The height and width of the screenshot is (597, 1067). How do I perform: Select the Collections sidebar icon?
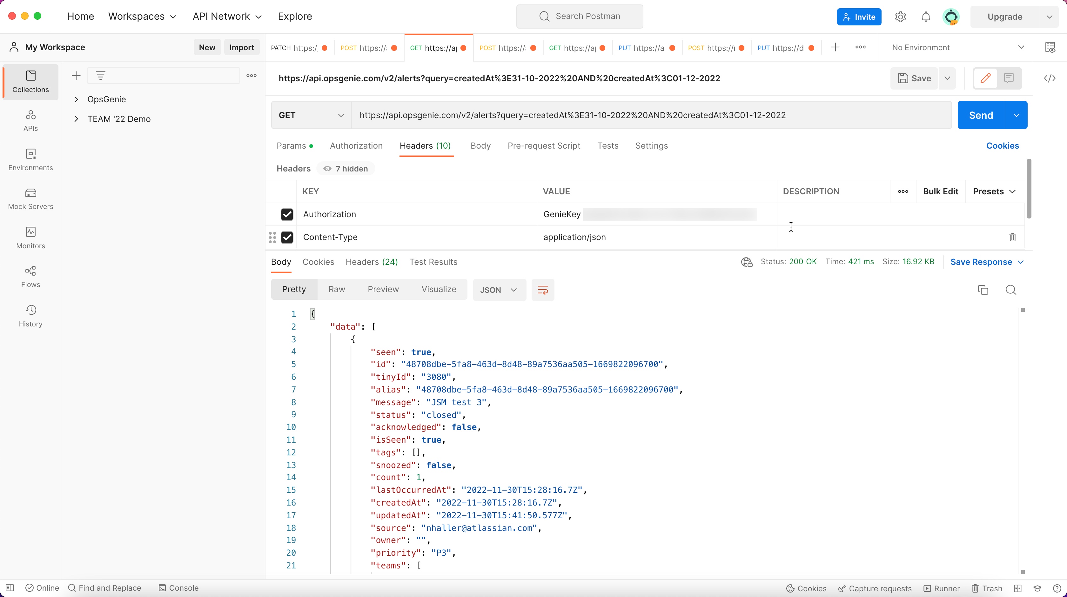(x=30, y=82)
